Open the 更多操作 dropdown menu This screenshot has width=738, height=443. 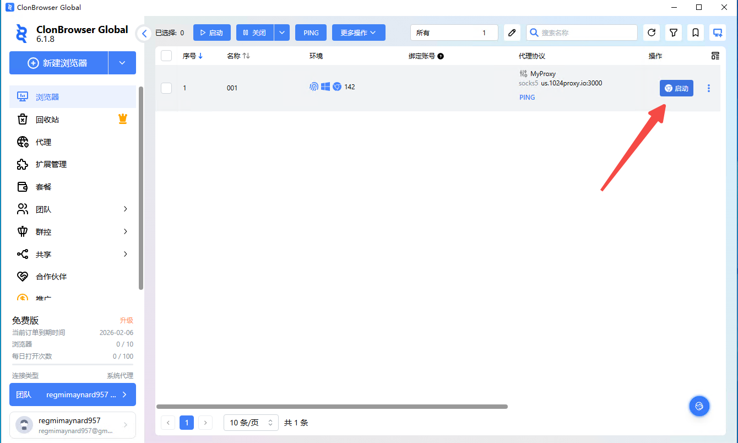point(359,33)
